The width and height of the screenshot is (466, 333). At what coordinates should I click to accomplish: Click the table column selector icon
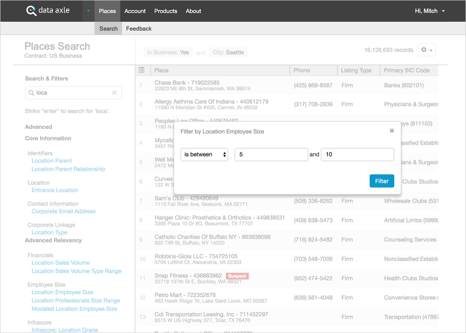coord(142,70)
